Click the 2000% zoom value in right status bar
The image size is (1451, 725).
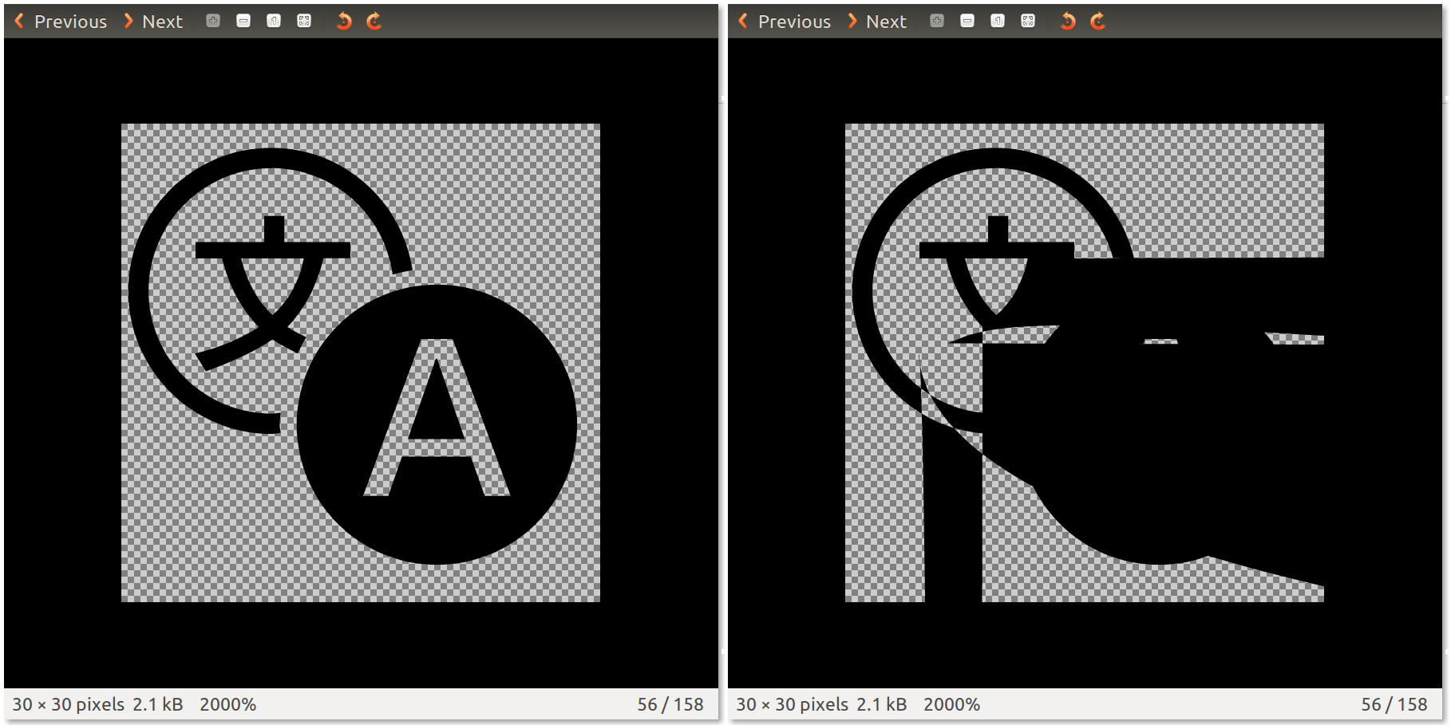coord(951,704)
